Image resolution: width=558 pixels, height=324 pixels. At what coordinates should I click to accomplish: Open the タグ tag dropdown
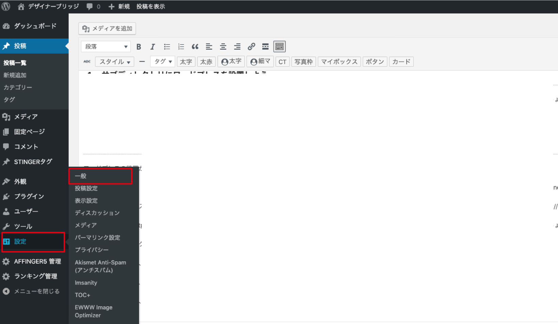[163, 62]
